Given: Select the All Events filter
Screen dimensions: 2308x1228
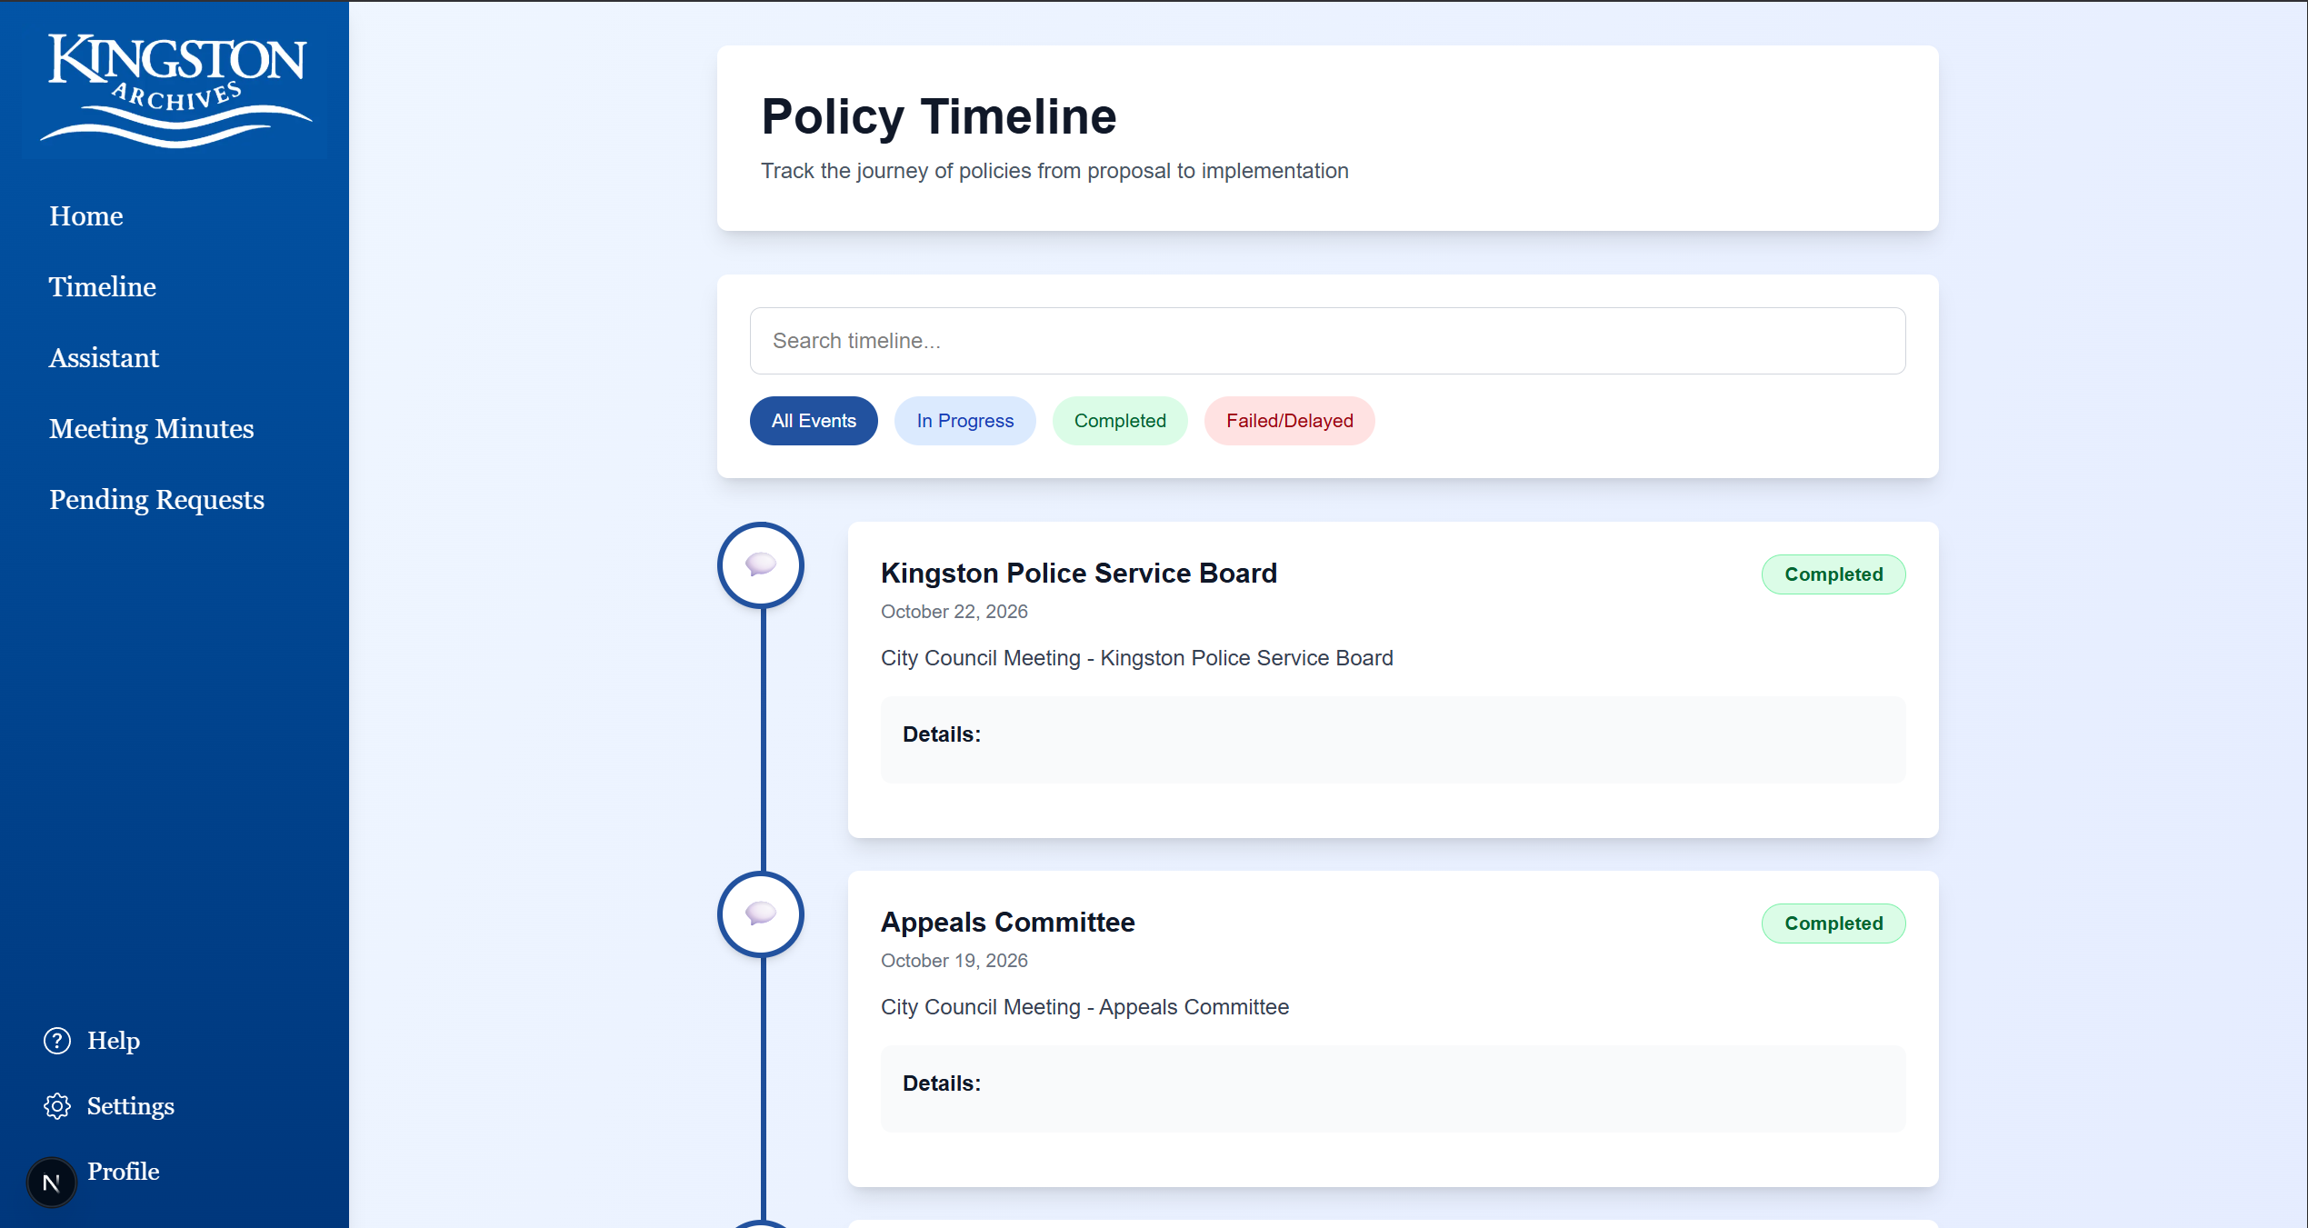Looking at the screenshot, I should (814, 421).
